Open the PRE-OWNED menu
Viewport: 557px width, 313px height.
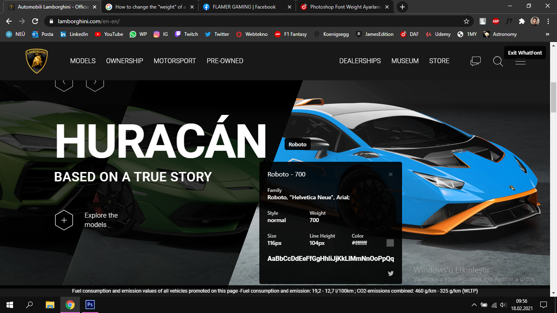pyautogui.click(x=225, y=61)
